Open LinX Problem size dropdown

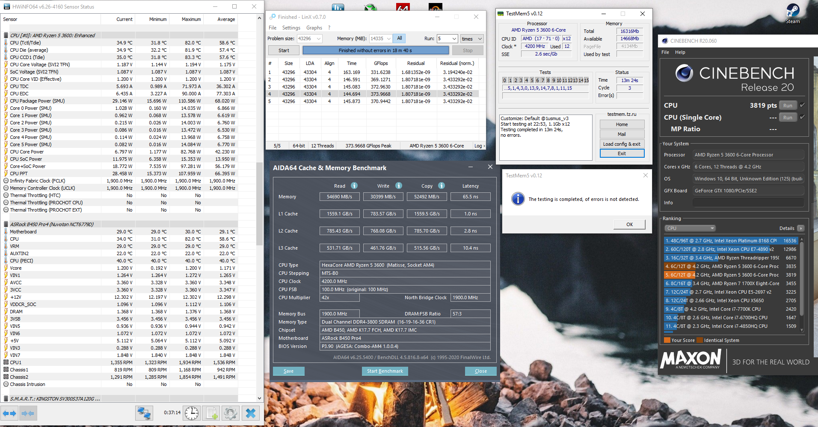pyautogui.click(x=319, y=38)
